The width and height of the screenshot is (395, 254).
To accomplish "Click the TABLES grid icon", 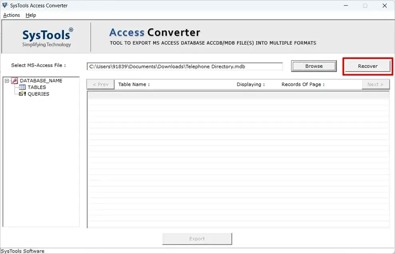I will [22, 87].
